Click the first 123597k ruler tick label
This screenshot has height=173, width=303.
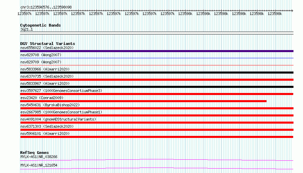[25, 14]
